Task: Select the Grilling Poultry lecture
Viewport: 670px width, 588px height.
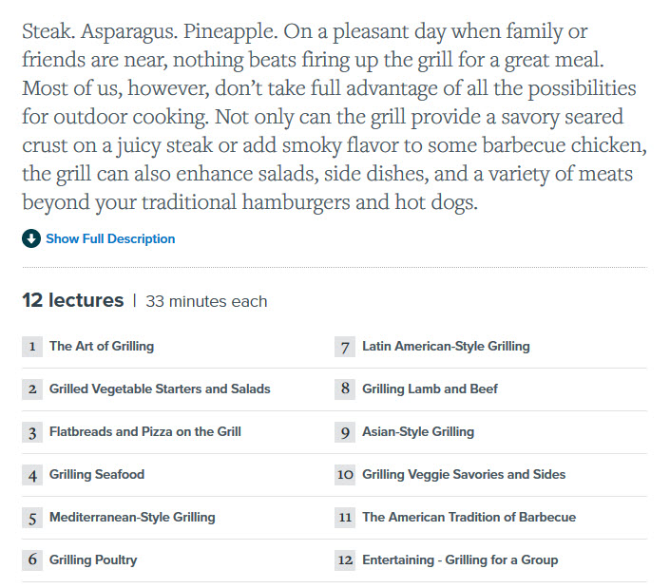Action: tap(93, 560)
